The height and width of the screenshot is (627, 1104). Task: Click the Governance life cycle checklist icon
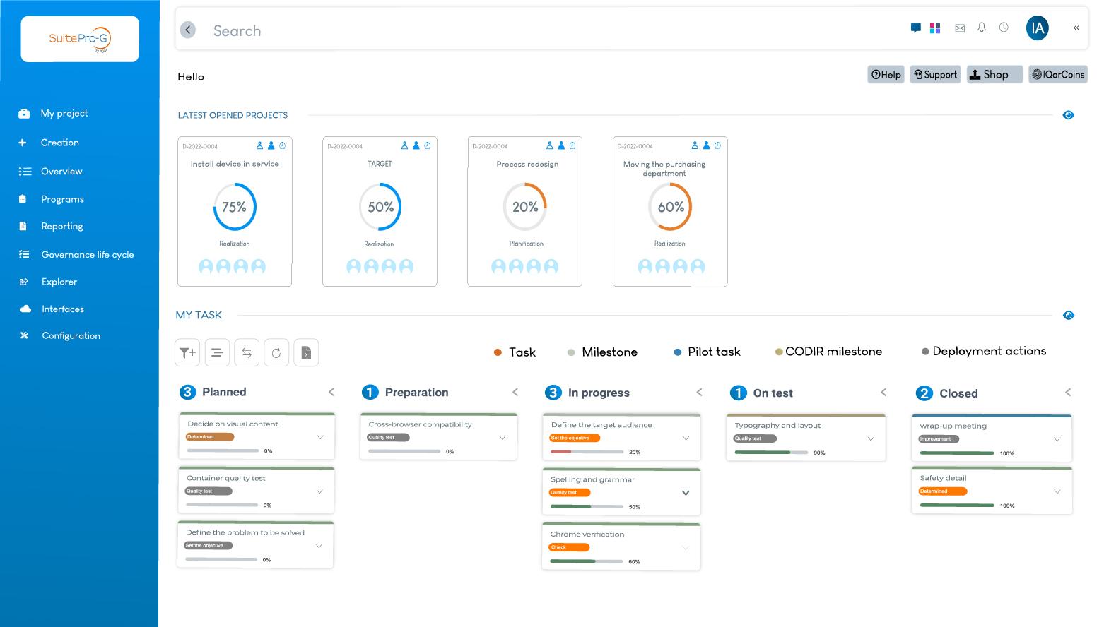tap(24, 254)
